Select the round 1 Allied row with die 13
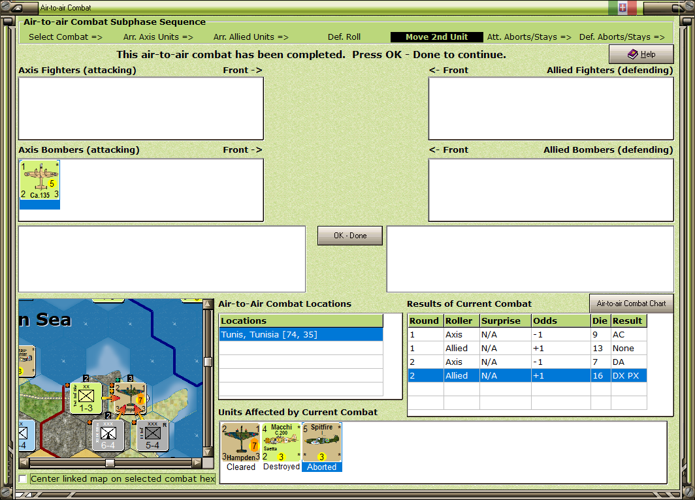Image resolution: width=695 pixels, height=500 pixels. 527,348
